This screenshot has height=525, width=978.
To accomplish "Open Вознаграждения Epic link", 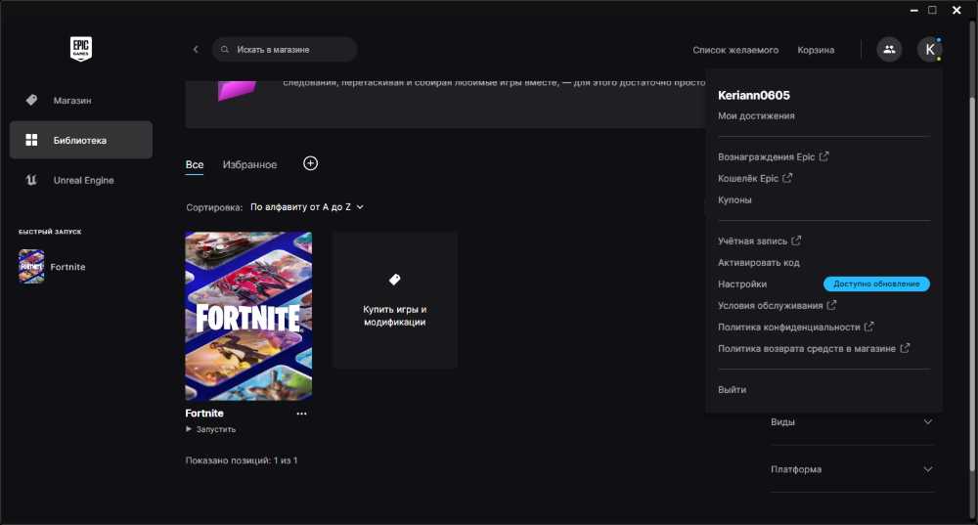I will [766, 157].
